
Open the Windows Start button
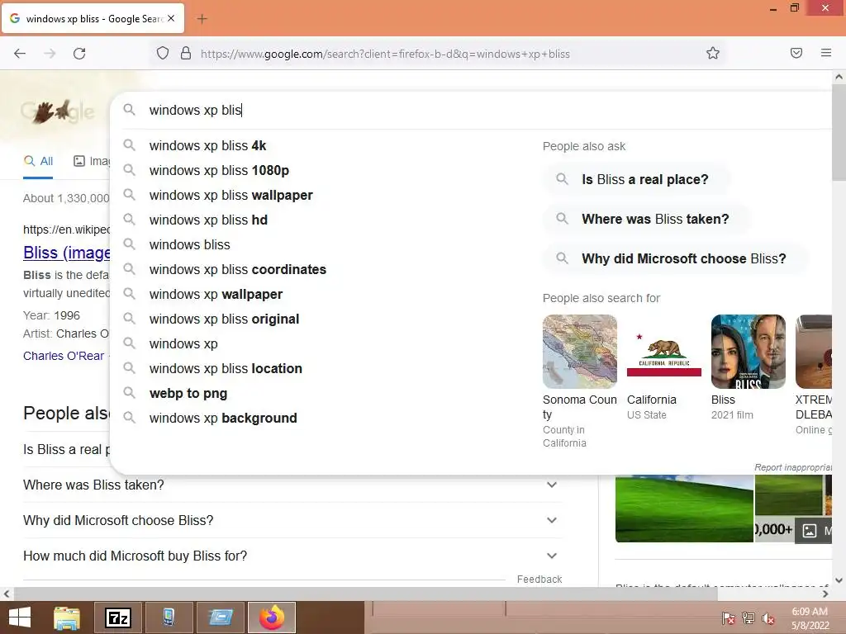pyautogui.click(x=20, y=617)
